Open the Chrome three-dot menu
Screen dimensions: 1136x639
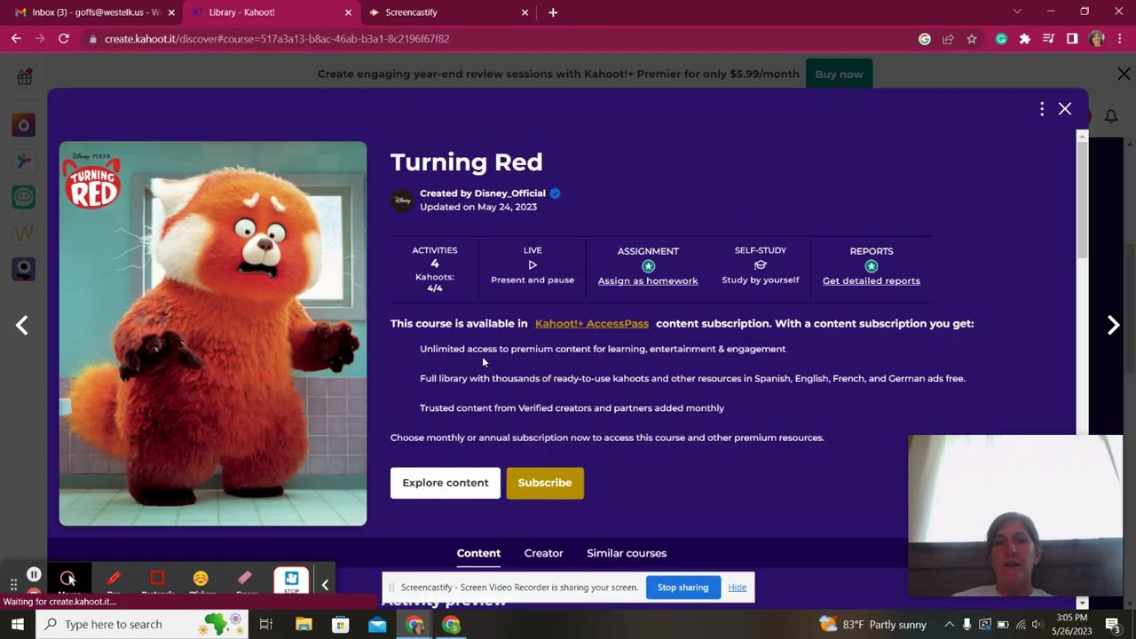pos(1121,39)
